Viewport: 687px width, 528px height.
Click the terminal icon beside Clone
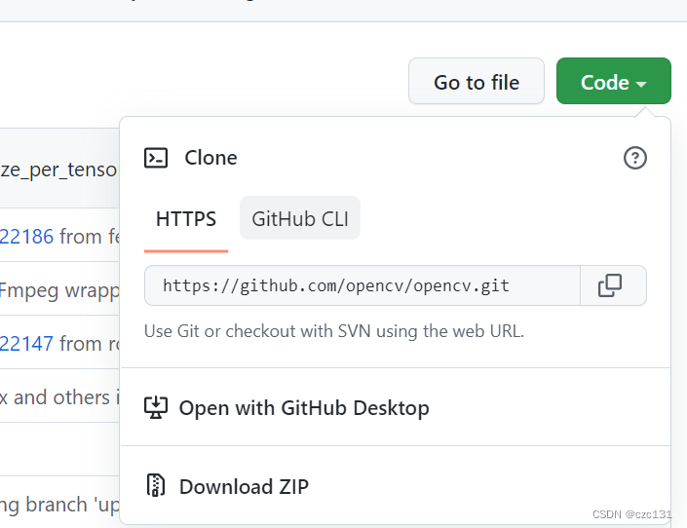pos(156,158)
